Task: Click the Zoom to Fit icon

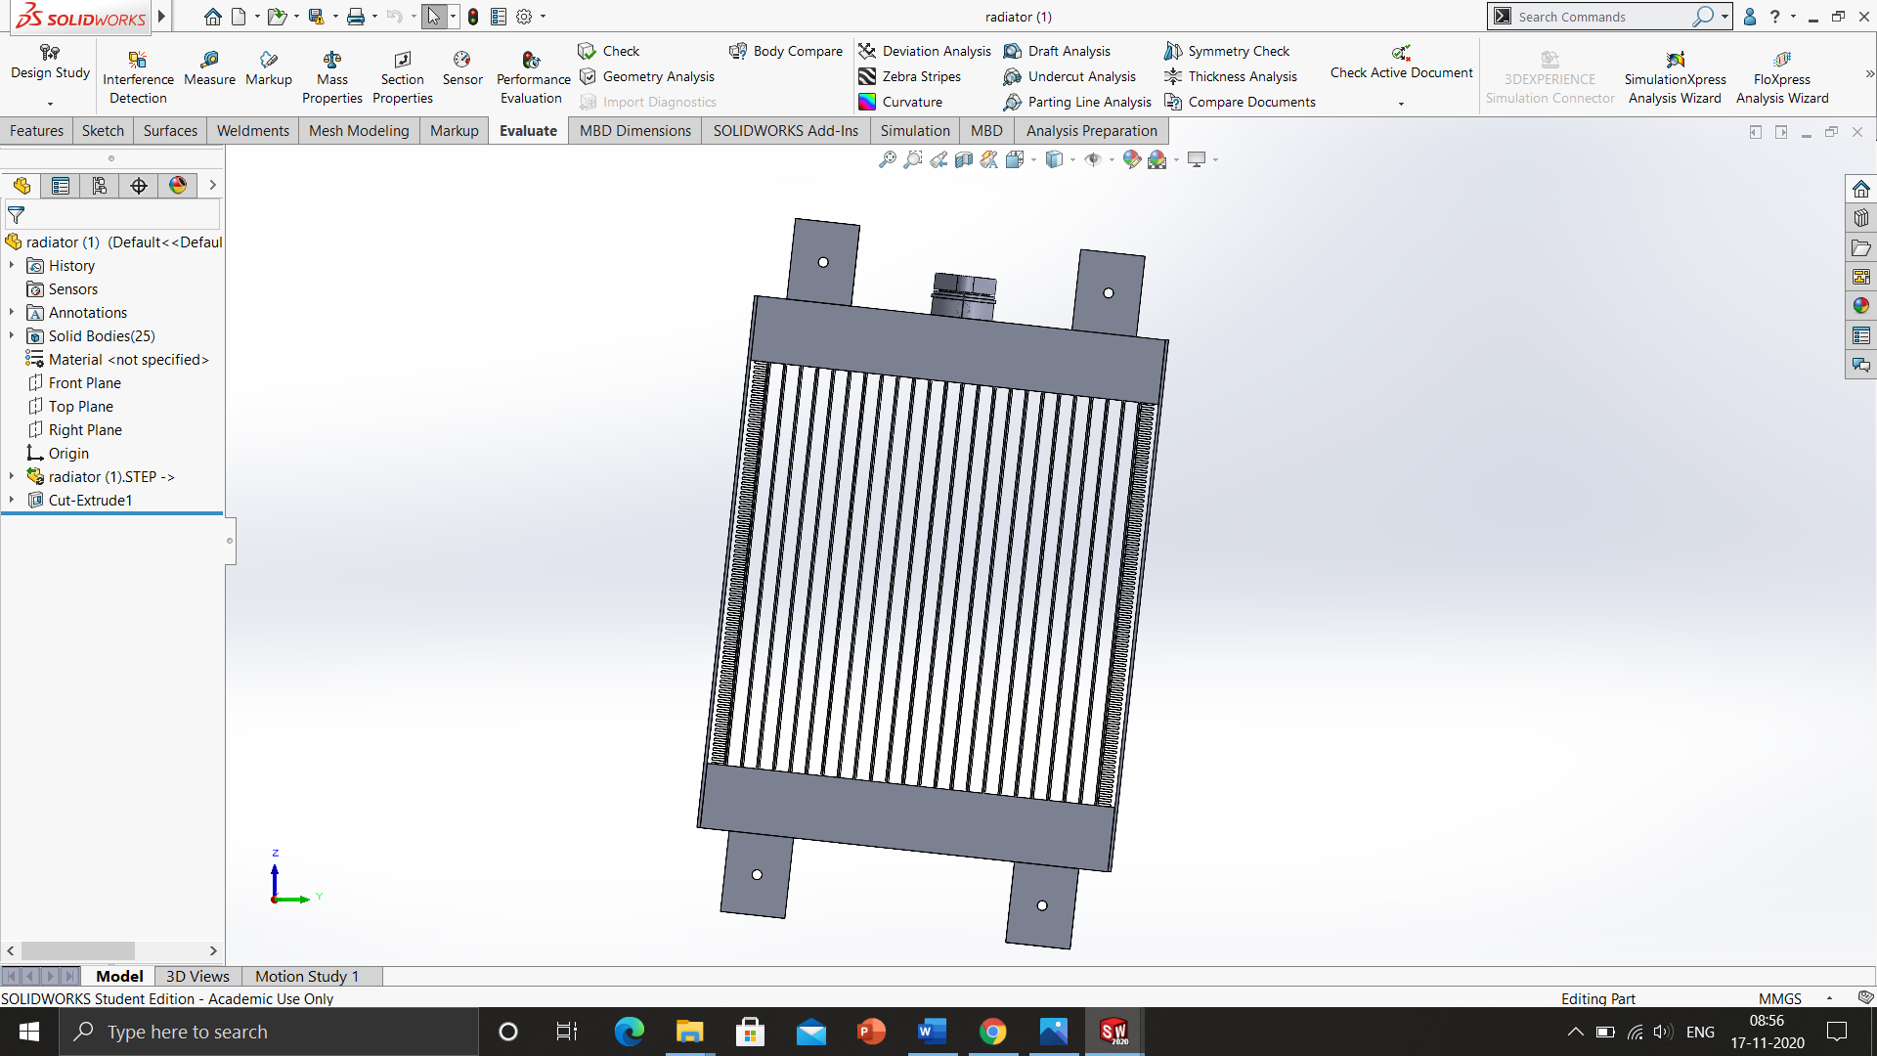Action: (x=887, y=159)
